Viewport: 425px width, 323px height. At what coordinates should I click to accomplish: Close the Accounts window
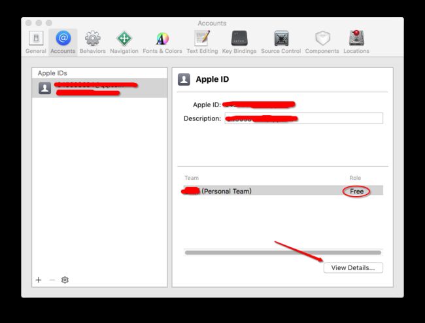[x=29, y=23]
